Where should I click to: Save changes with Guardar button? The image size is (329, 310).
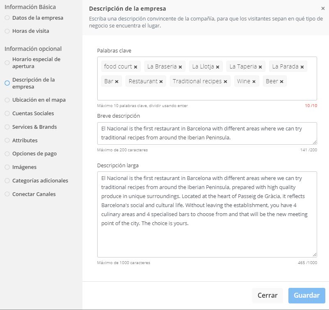click(x=306, y=295)
